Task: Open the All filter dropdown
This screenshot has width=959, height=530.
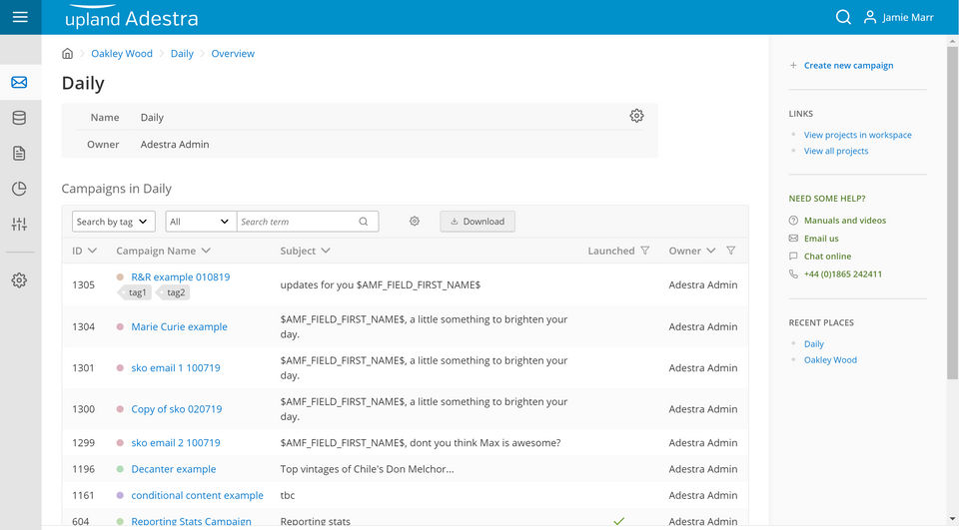Action: pyautogui.click(x=200, y=222)
